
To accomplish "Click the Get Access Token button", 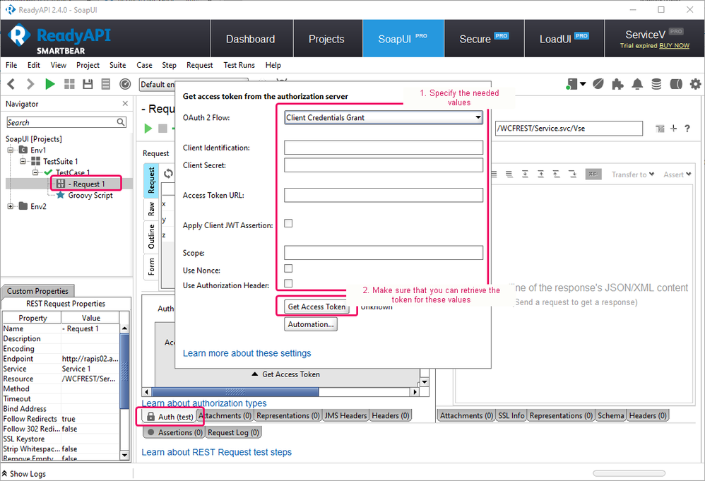I will (316, 307).
